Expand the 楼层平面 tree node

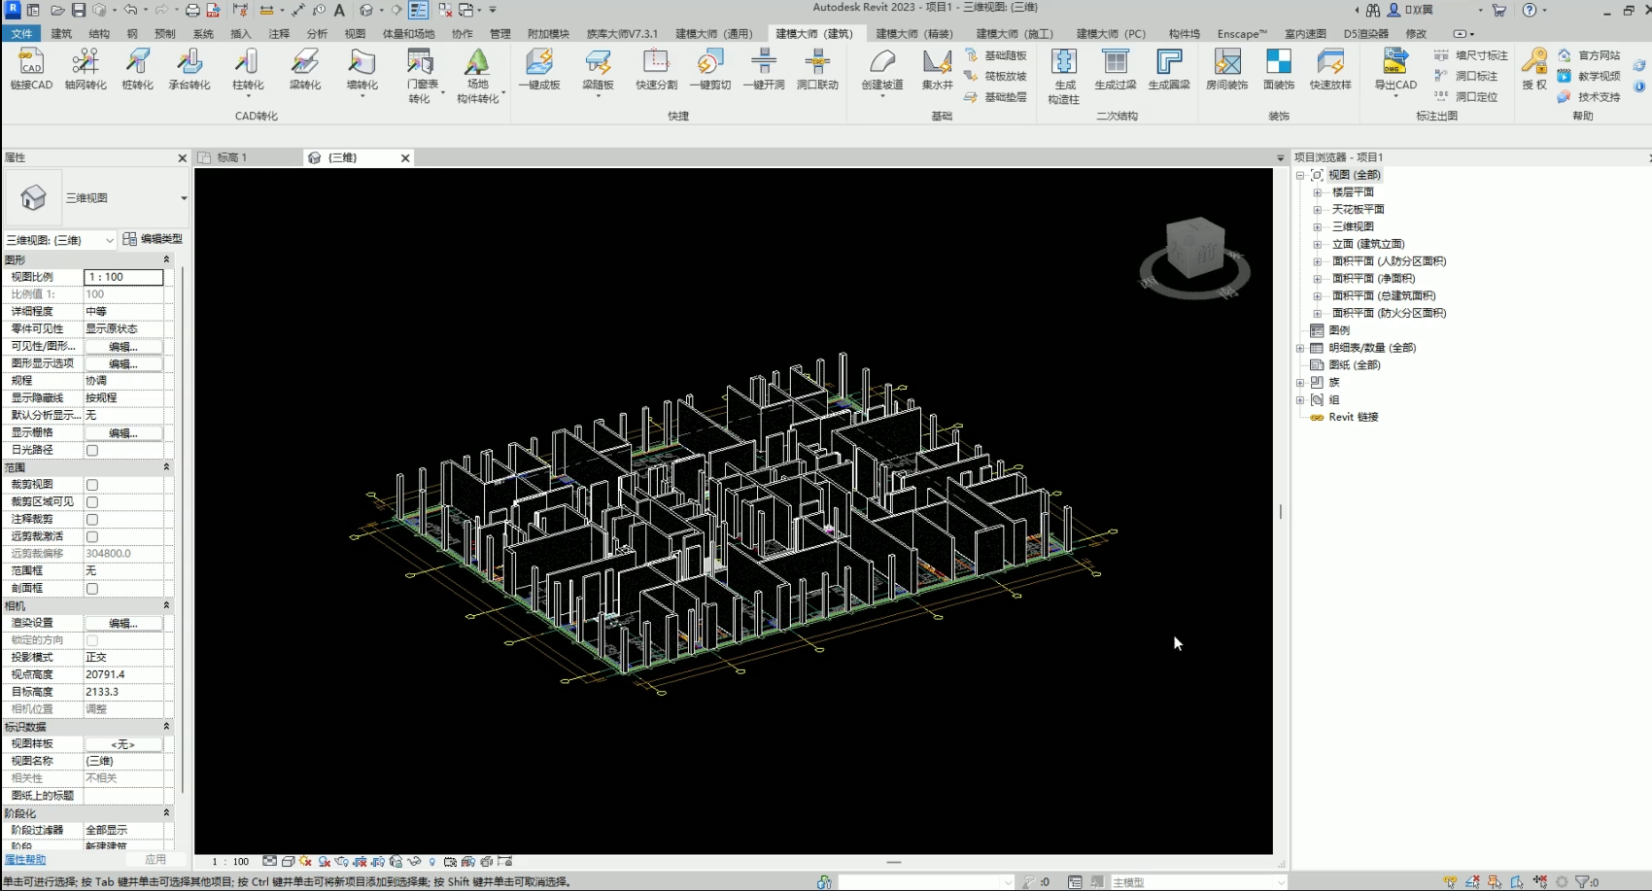(1317, 192)
